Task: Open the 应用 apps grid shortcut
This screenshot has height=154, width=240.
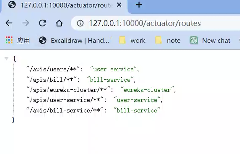Action: tap(18, 40)
